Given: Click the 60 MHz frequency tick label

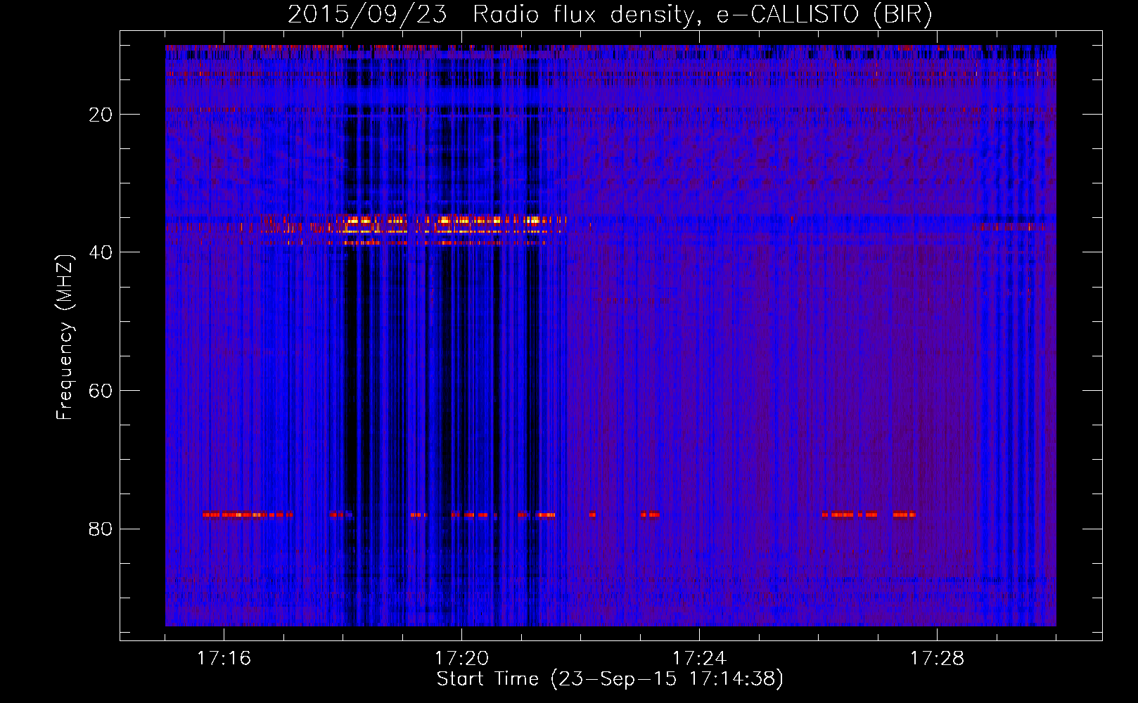Looking at the screenshot, I should pyautogui.click(x=101, y=391).
